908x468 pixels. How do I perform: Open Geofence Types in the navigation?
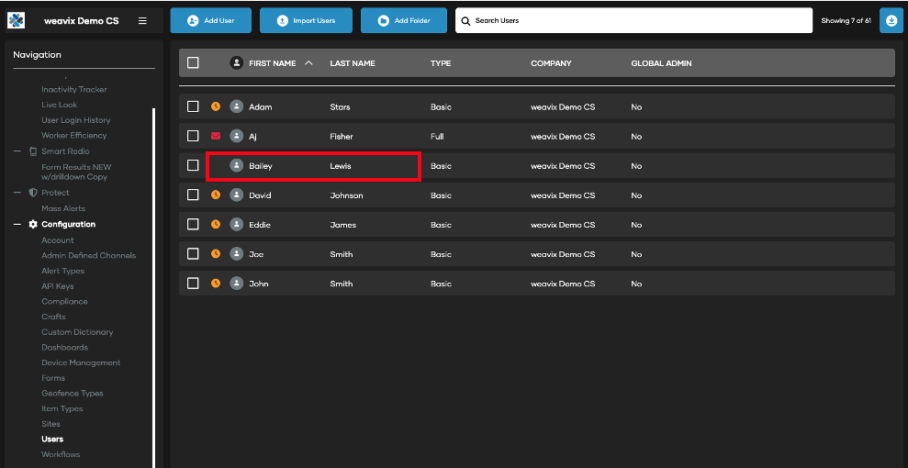click(x=73, y=394)
